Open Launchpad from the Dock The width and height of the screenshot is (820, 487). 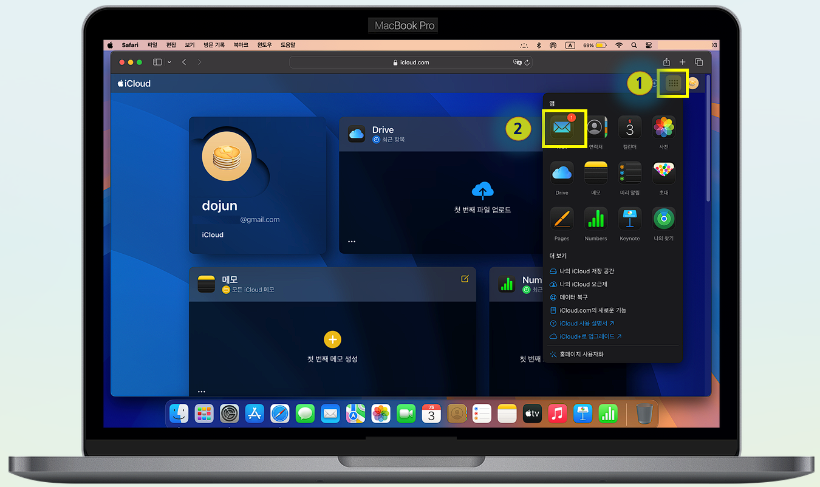(204, 414)
